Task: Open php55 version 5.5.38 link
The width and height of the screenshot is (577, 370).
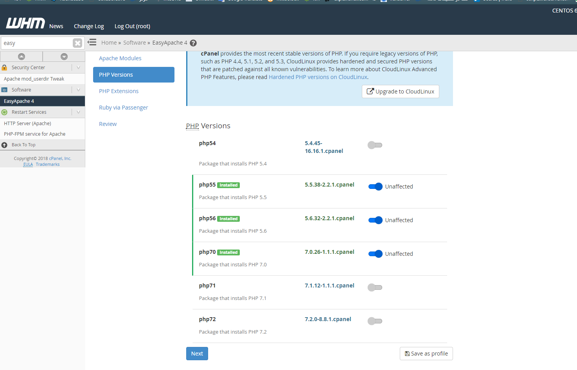Action: (x=329, y=185)
